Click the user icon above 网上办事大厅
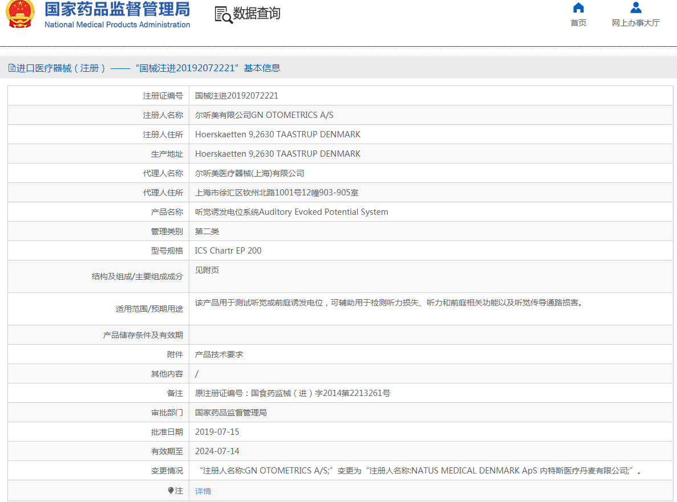This screenshot has height=502, width=677. click(635, 7)
